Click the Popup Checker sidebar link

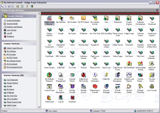click(x=12, y=83)
